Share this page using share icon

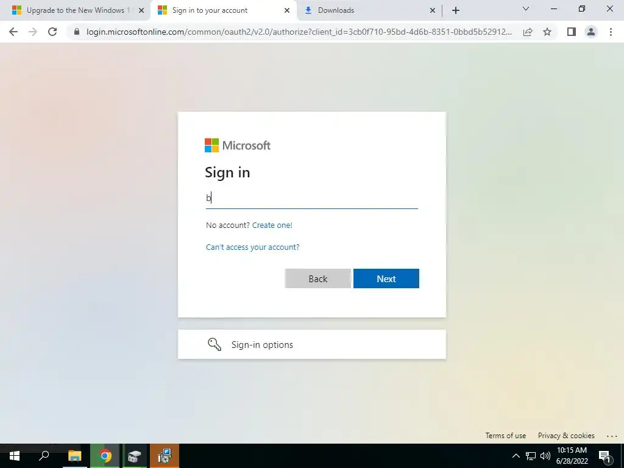click(528, 32)
